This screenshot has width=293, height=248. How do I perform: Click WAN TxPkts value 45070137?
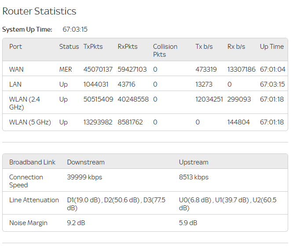tap(98, 69)
